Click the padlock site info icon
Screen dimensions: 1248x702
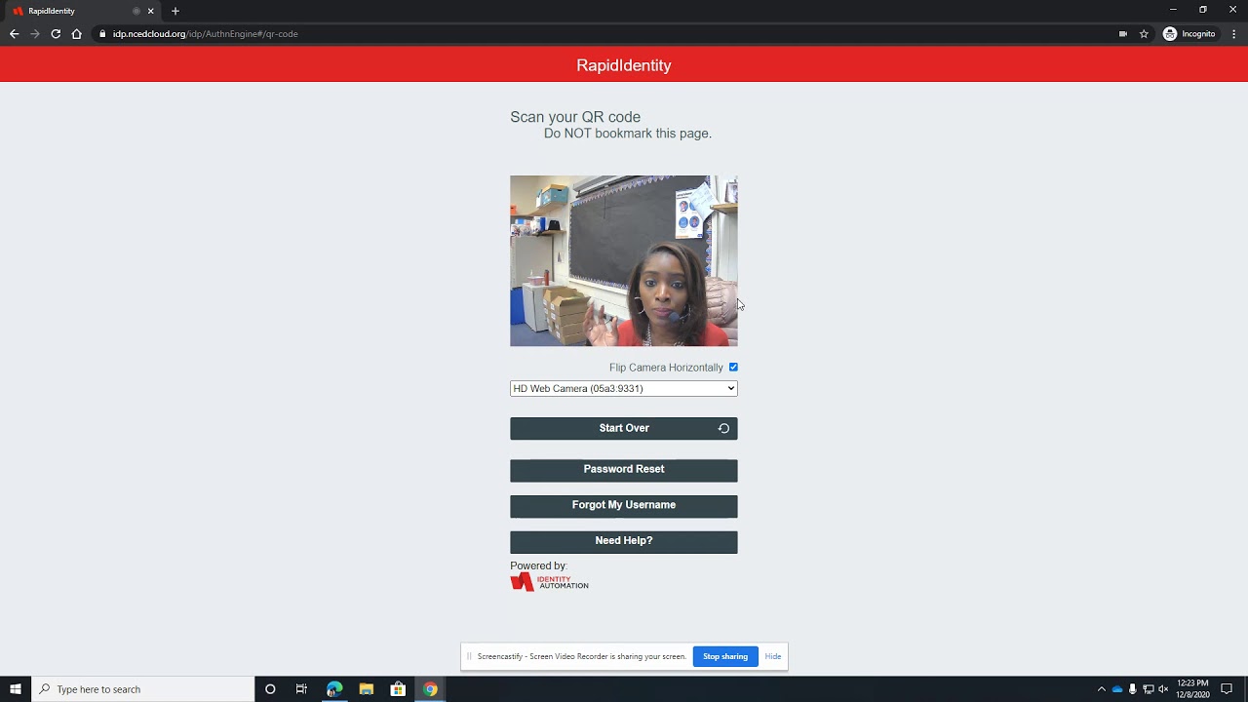[102, 34]
